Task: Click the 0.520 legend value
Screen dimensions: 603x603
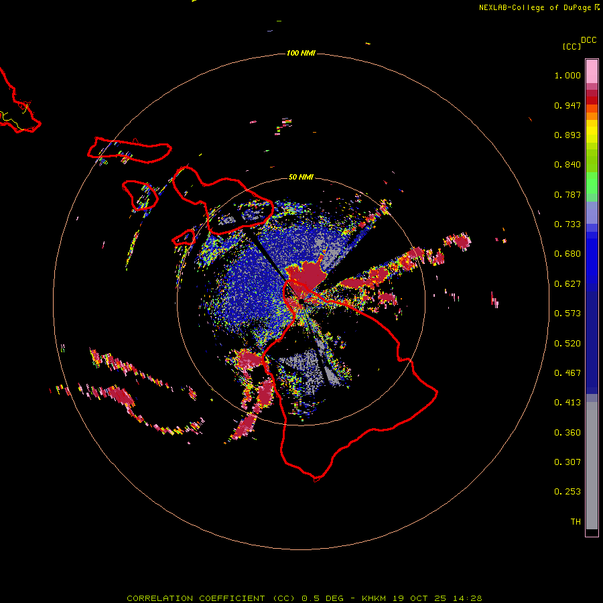Action: click(567, 344)
